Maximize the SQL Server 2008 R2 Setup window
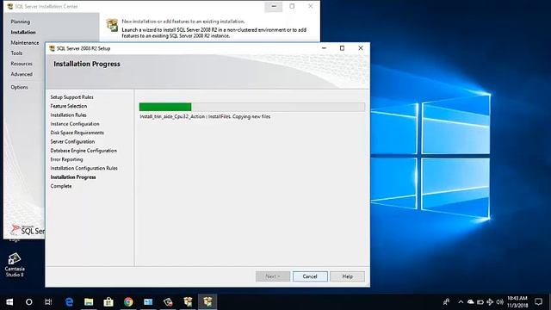The height and width of the screenshot is (310, 551). tap(342, 48)
